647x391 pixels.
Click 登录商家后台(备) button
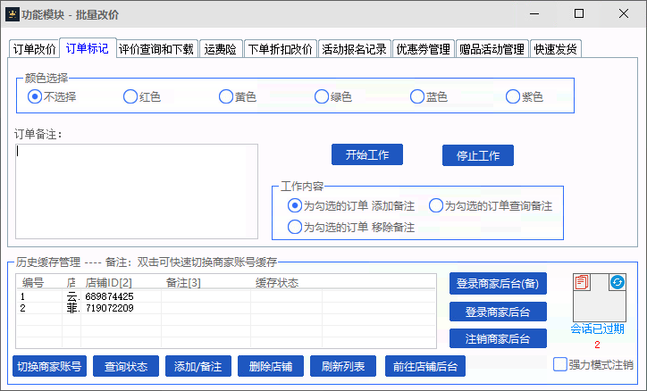[498, 284]
